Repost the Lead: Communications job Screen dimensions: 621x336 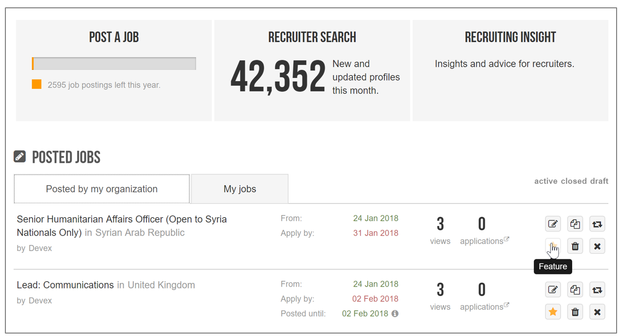597,290
